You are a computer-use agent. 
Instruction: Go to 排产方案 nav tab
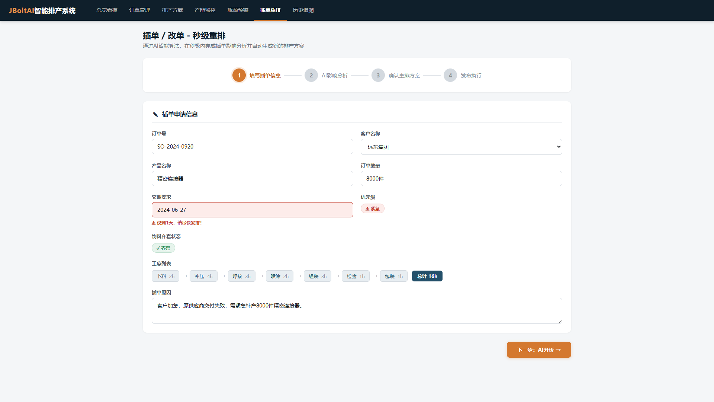[x=172, y=10]
